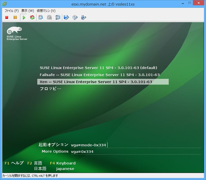Open the 表示 (W) menu
The height and width of the screenshot is (180, 206).
[x=27, y=11]
